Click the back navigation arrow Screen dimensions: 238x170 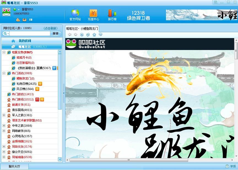[70, 34]
